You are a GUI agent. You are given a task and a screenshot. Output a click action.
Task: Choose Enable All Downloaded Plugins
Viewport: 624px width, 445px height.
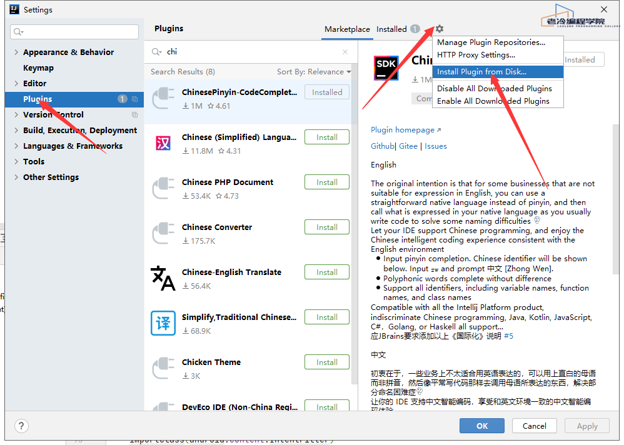[498, 101]
